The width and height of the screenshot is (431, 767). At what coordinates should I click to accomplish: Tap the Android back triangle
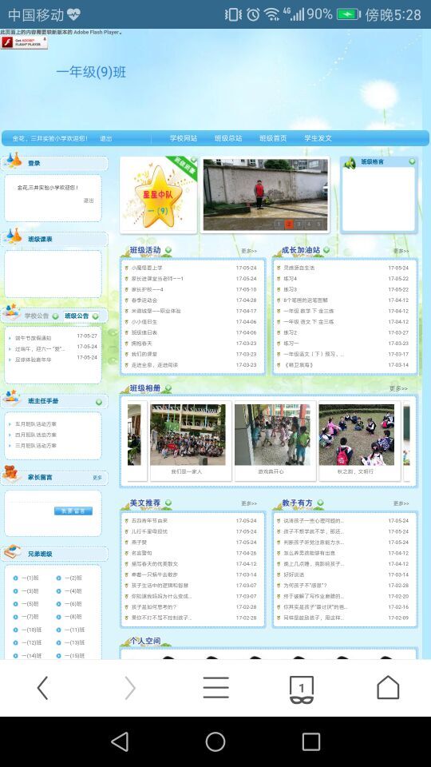point(121,741)
